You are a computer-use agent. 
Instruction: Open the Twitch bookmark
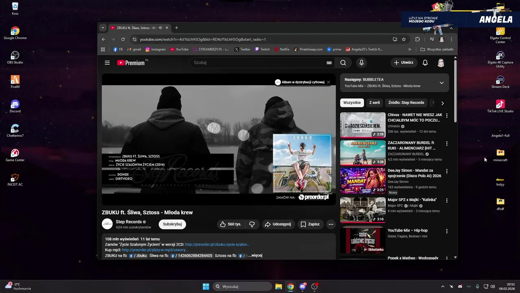pyautogui.click(x=262, y=49)
